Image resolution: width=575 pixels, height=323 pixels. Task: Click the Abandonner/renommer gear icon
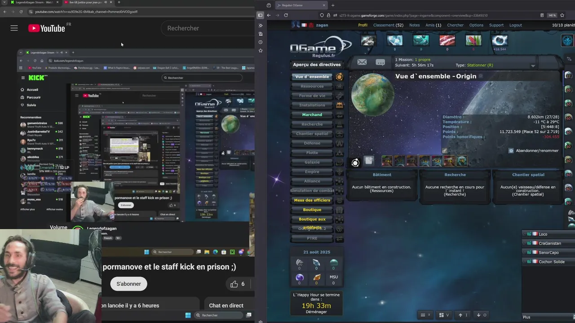pyautogui.click(x=511, y=151)
